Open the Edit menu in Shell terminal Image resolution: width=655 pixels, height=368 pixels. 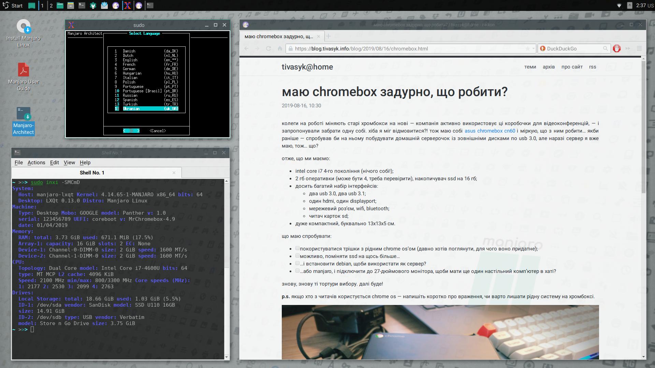pos(55,163)
